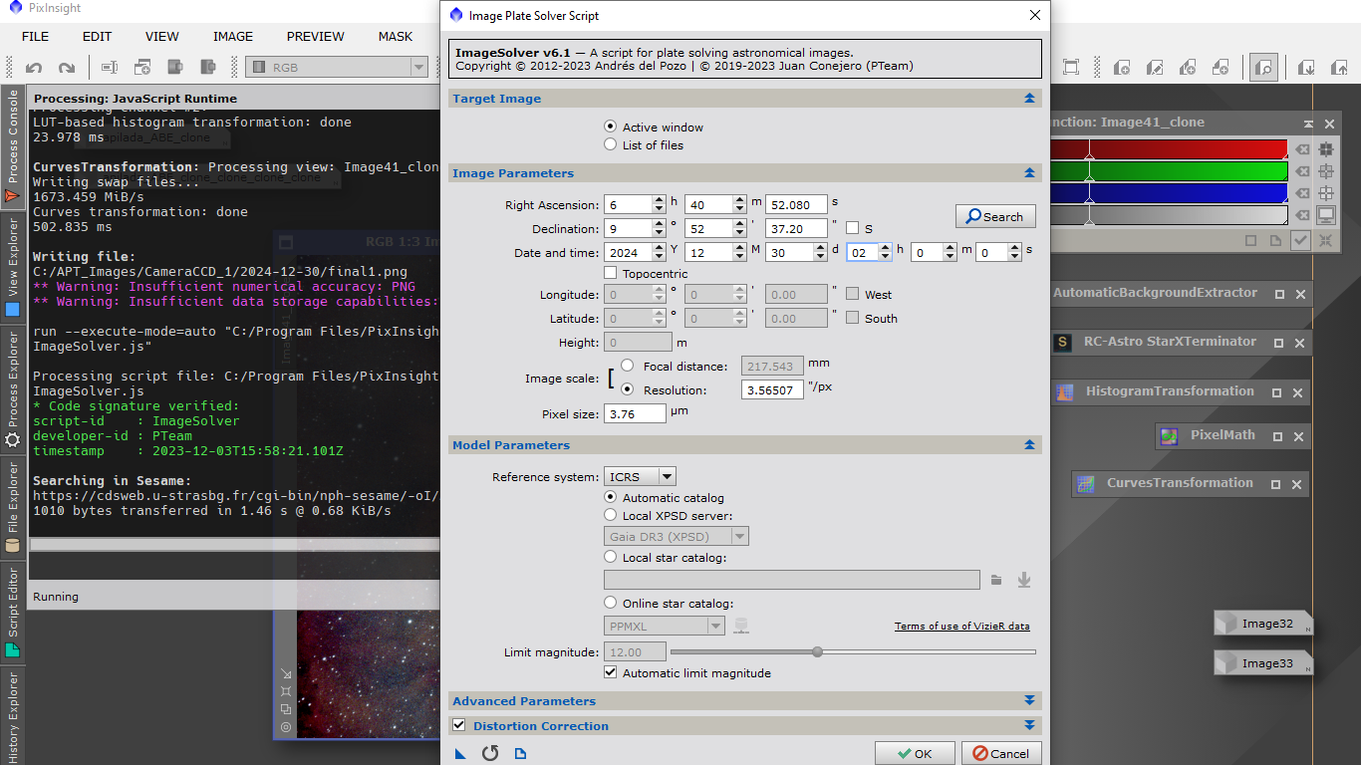Image resolution: width=1361 pixels, height=765 pixels.
Task: Click the date year spinner arrows
Action: [x=659, y=252]
